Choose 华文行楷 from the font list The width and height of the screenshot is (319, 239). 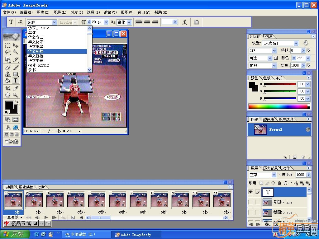coord(57,56)
